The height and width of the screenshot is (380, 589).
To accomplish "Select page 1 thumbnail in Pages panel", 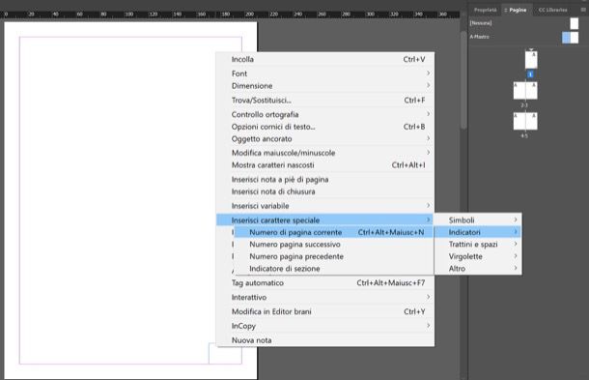I will (x=531, y=60).
